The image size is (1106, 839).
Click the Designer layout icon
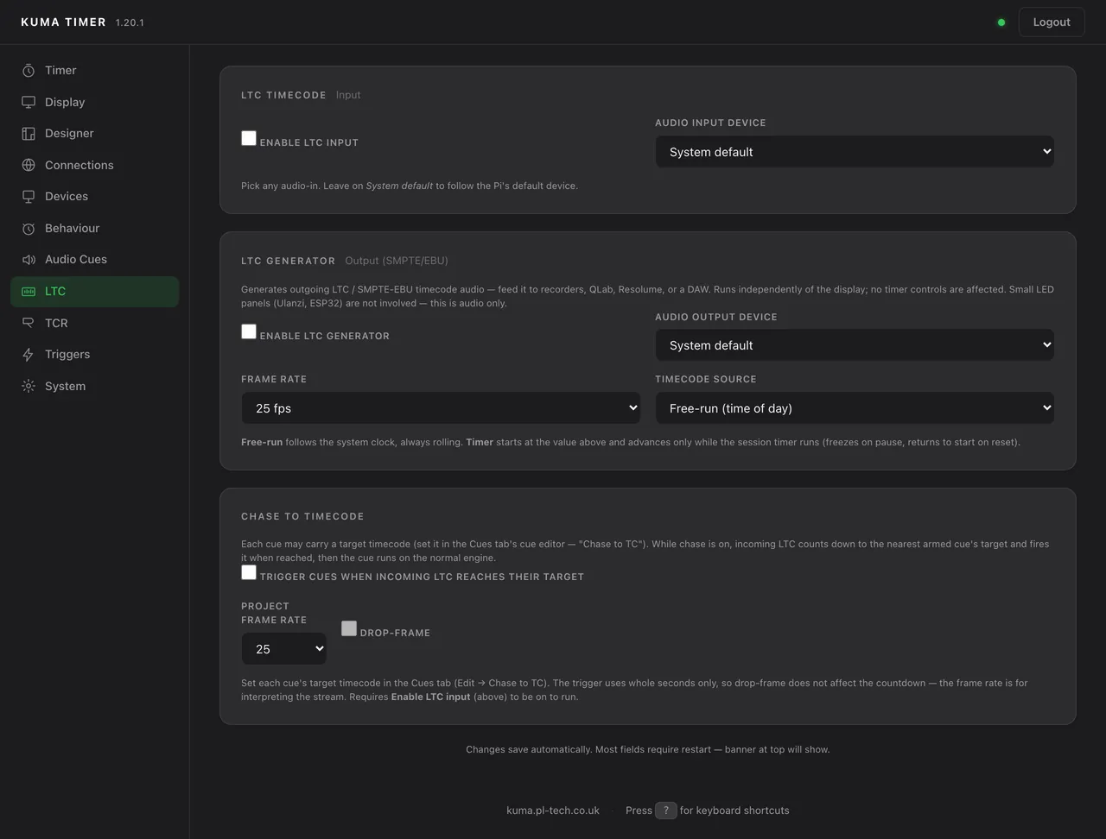pos(29,133)
